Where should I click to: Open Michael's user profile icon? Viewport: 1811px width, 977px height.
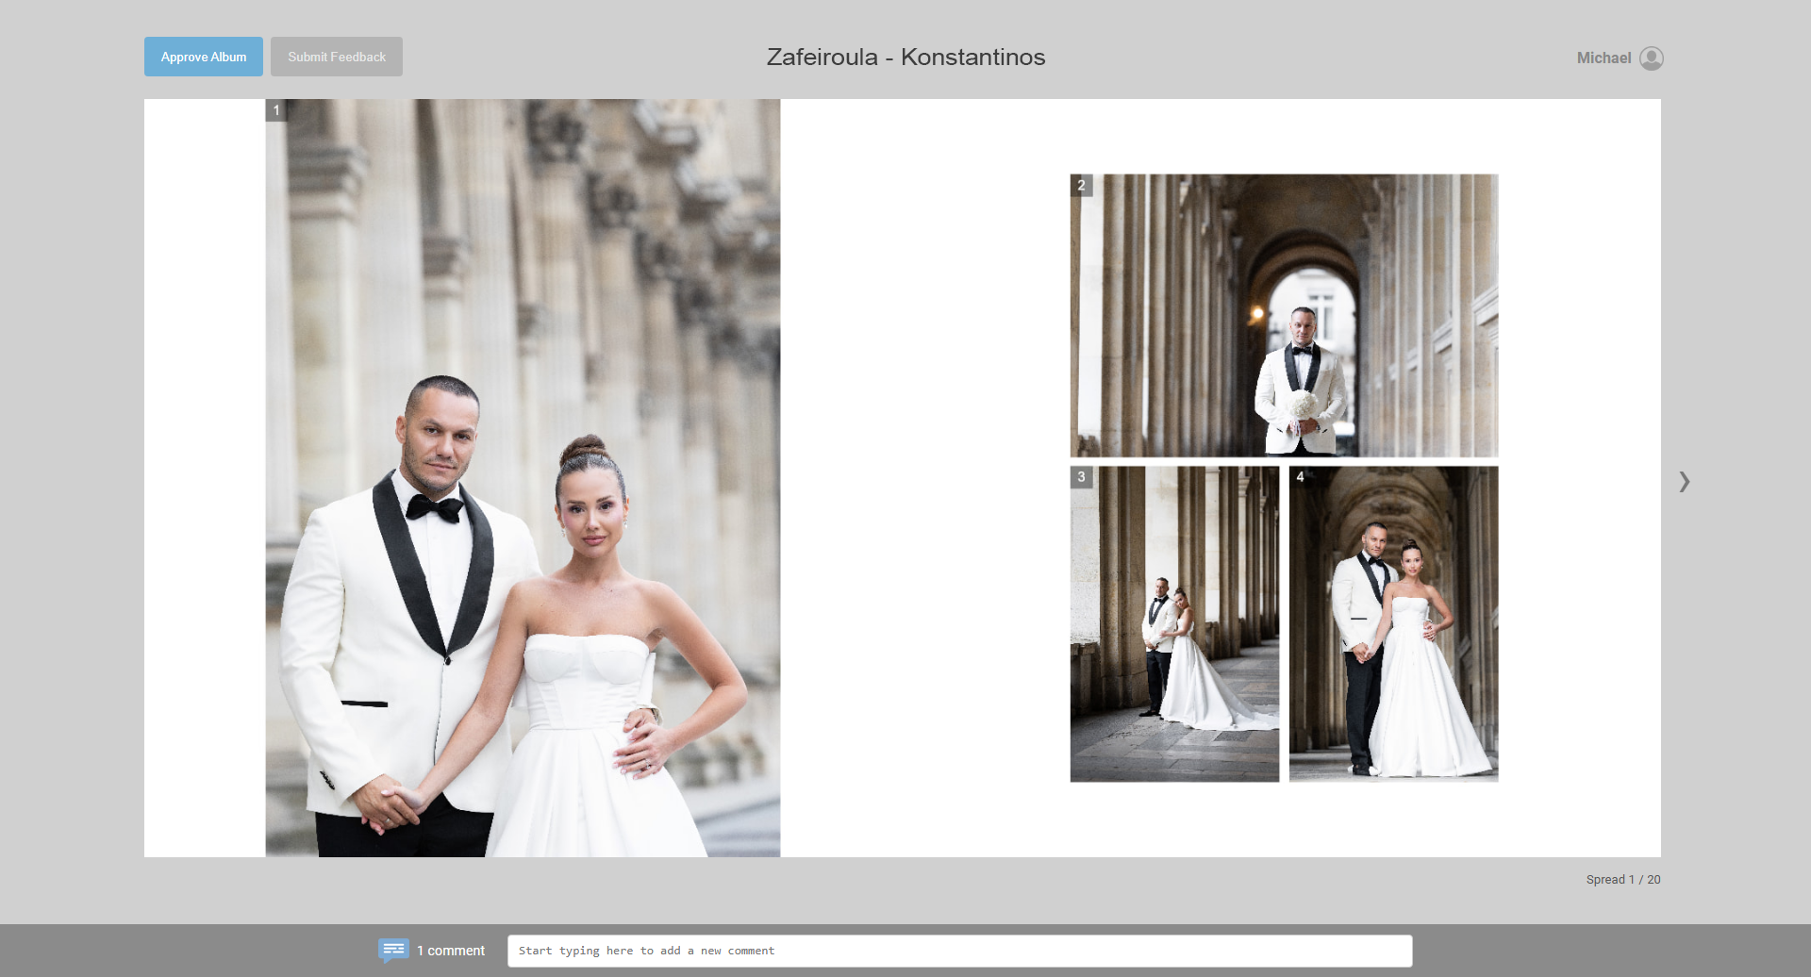tap(1652, 58)
